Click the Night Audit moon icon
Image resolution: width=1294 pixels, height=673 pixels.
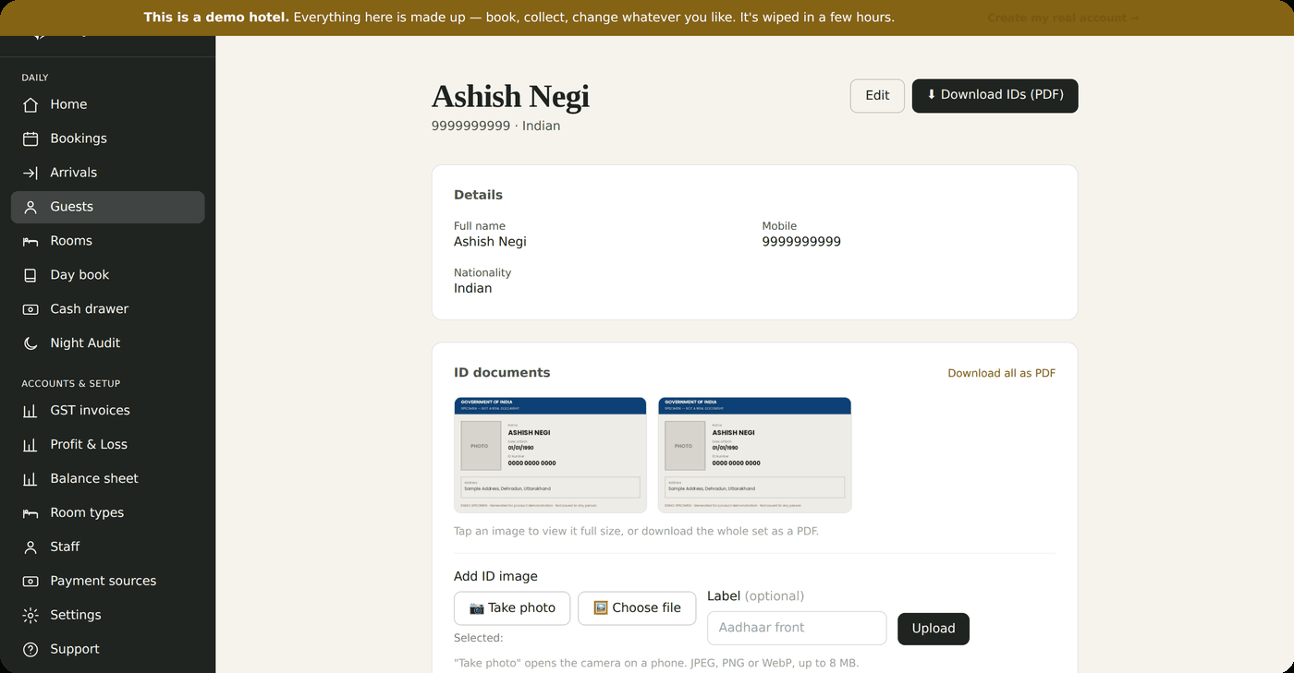31,343
